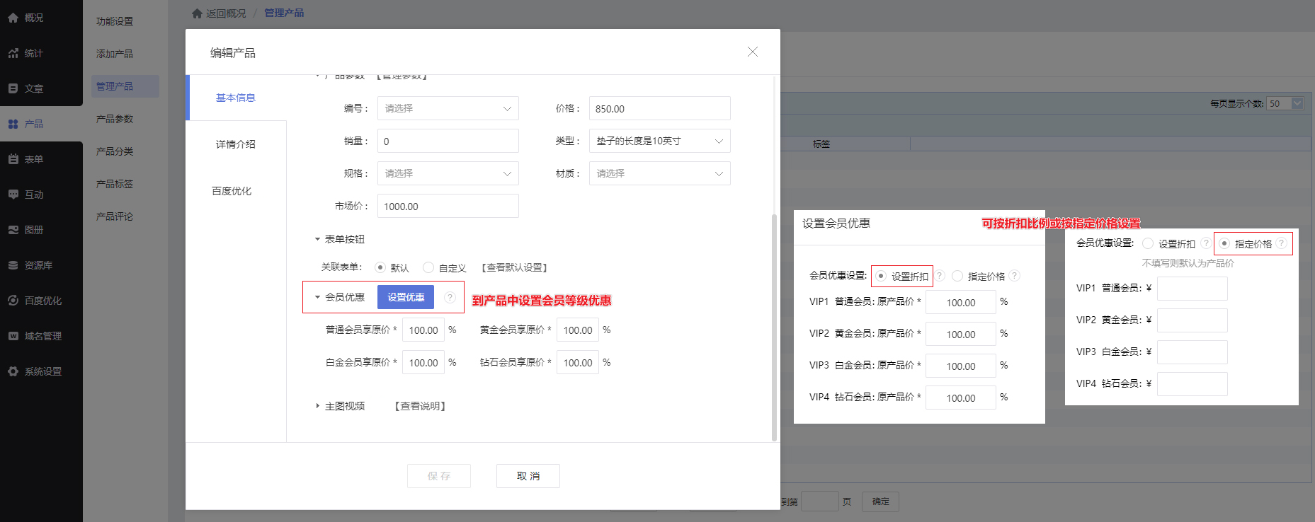This screenshot has height=522, width=1315.
Task: Click the 概况 home icon in sidebar
Action: tap(13, 18)
